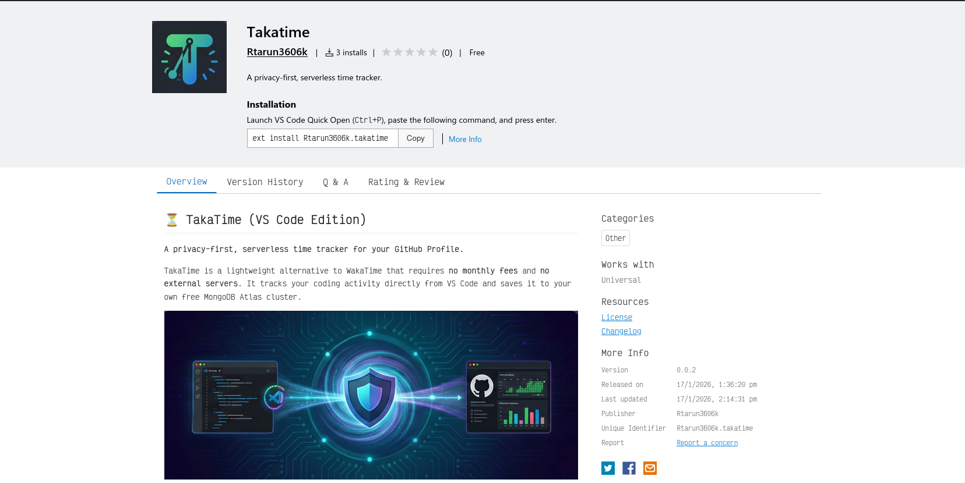Click the hourglass icon beside TakaTime heading
Image resolution: width=965 pixels, height=483 pixels.
tap(172, 220)
